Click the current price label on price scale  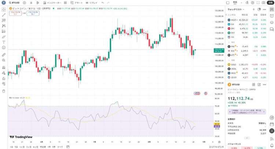(x=219, y=51)
